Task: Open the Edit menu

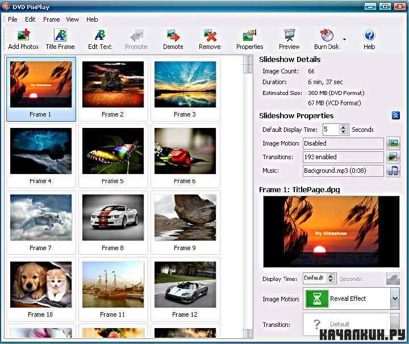Action: click(30, 19)
